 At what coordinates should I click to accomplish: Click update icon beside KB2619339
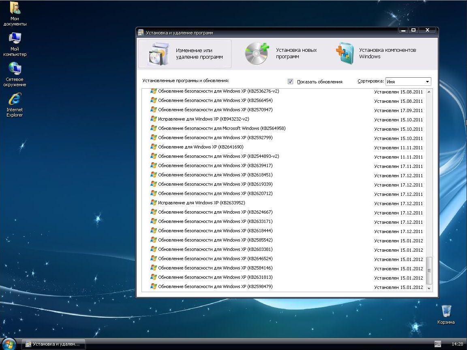click(153, 184)
